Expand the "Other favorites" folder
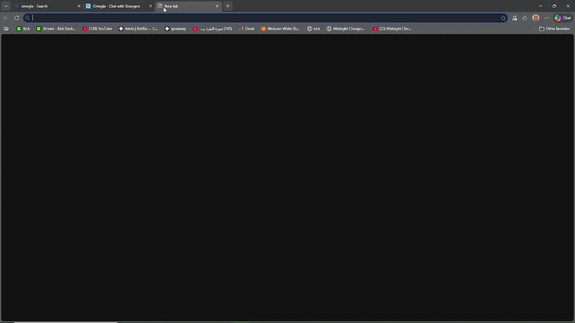575x323 pixels. tap(554, 29)
